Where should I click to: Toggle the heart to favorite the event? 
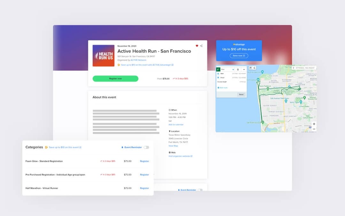197,45
